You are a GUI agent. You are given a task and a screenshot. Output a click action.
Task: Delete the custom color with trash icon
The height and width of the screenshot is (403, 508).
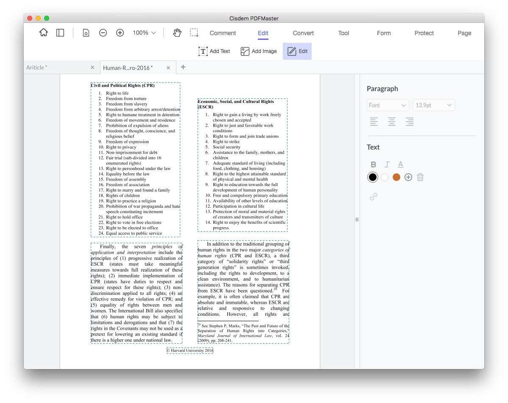(420, 177)
